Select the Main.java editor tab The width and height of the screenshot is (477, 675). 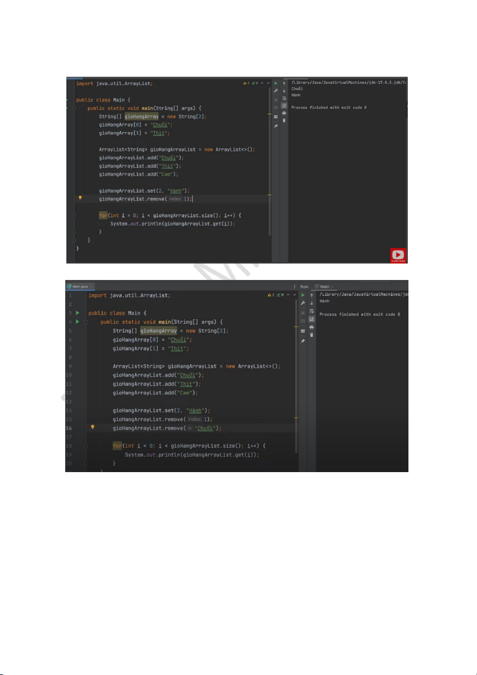click(x=78, y=287)
